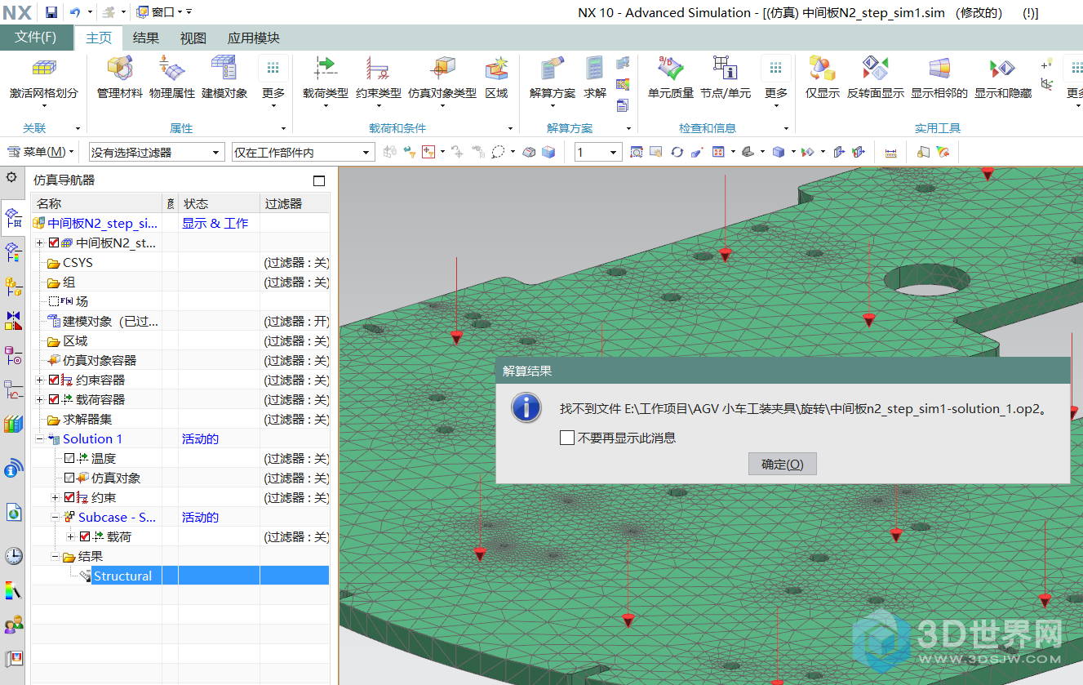This screenshot has height=685, width=1083.
Task: Toggle the 载荷容器 checkbox
Action: (x=54, y=399)
